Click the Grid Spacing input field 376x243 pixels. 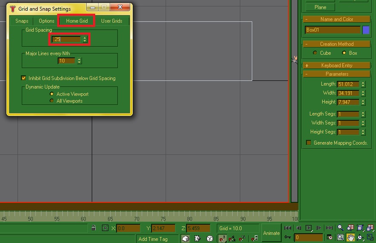[x=67, y=39]
